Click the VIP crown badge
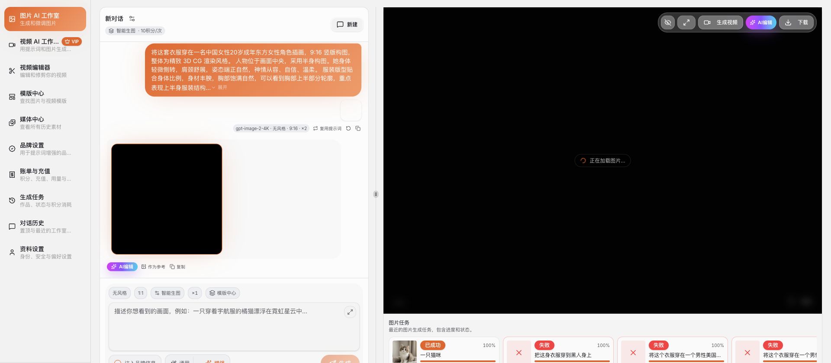This screenshot has height=363, width=831. tap(72, 41)
